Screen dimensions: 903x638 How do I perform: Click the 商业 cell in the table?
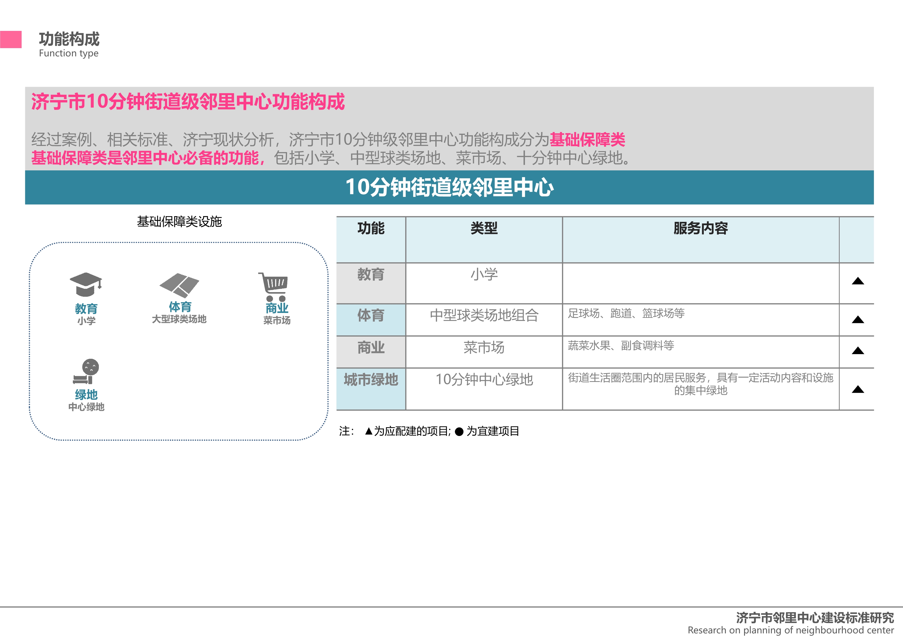[371, 352]
